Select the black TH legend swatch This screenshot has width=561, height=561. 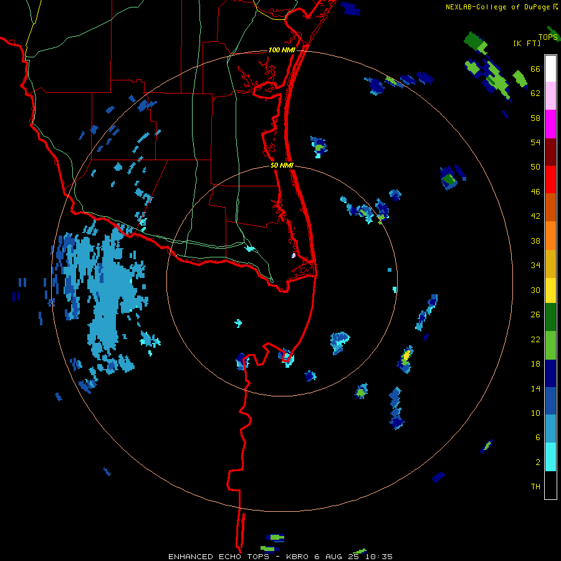(550, 485)
